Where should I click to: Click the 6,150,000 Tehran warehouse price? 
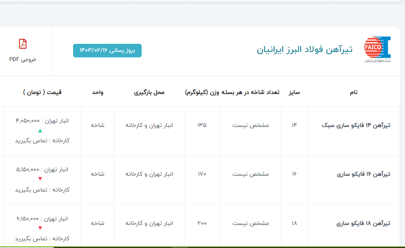pyautogui.click(x=27, y=219)
